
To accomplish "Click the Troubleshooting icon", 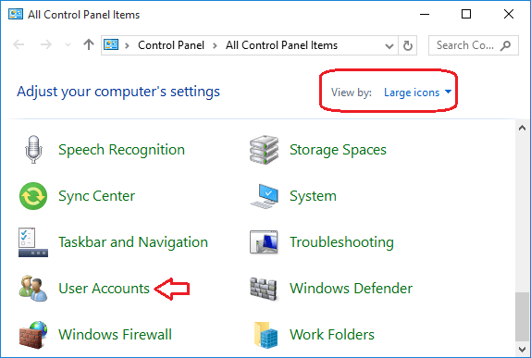I will pyautogui.click(x=264, y=242).
